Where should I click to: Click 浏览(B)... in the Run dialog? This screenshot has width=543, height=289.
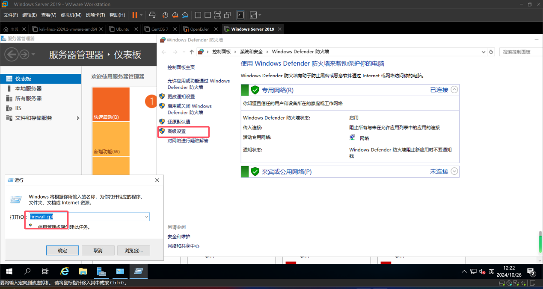[134, 251]
